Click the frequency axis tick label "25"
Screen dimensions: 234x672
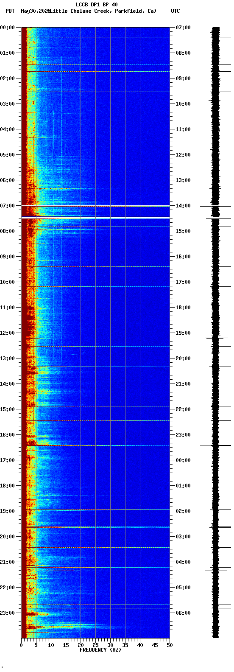pos(95,645)
